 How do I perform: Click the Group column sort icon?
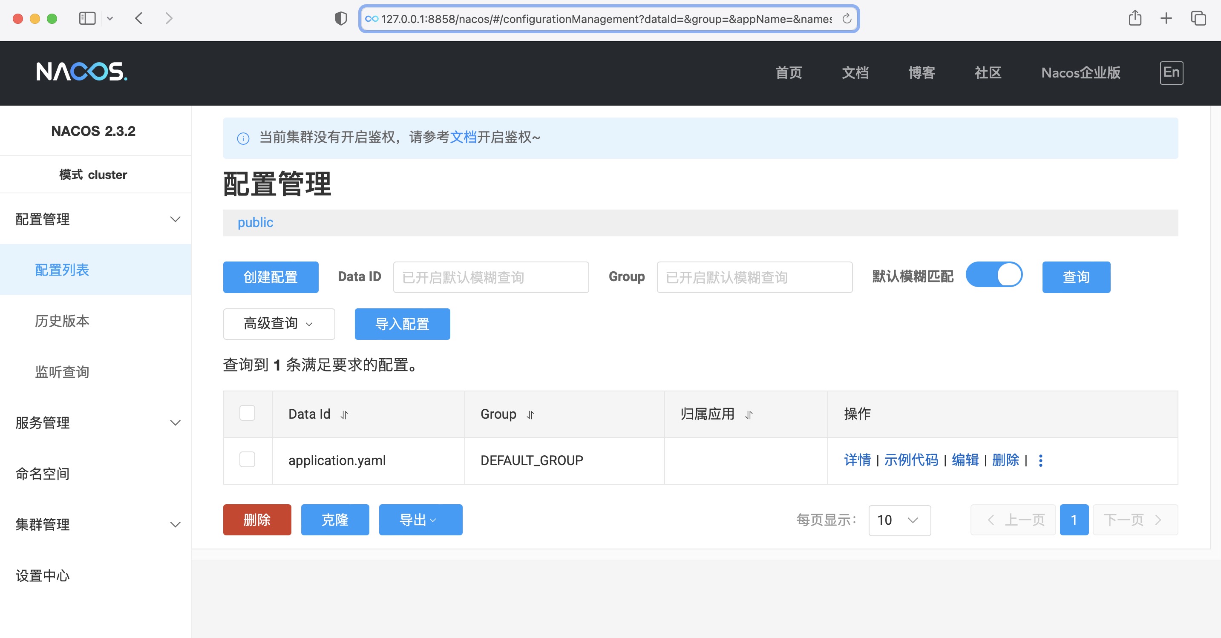click(530, 415)
